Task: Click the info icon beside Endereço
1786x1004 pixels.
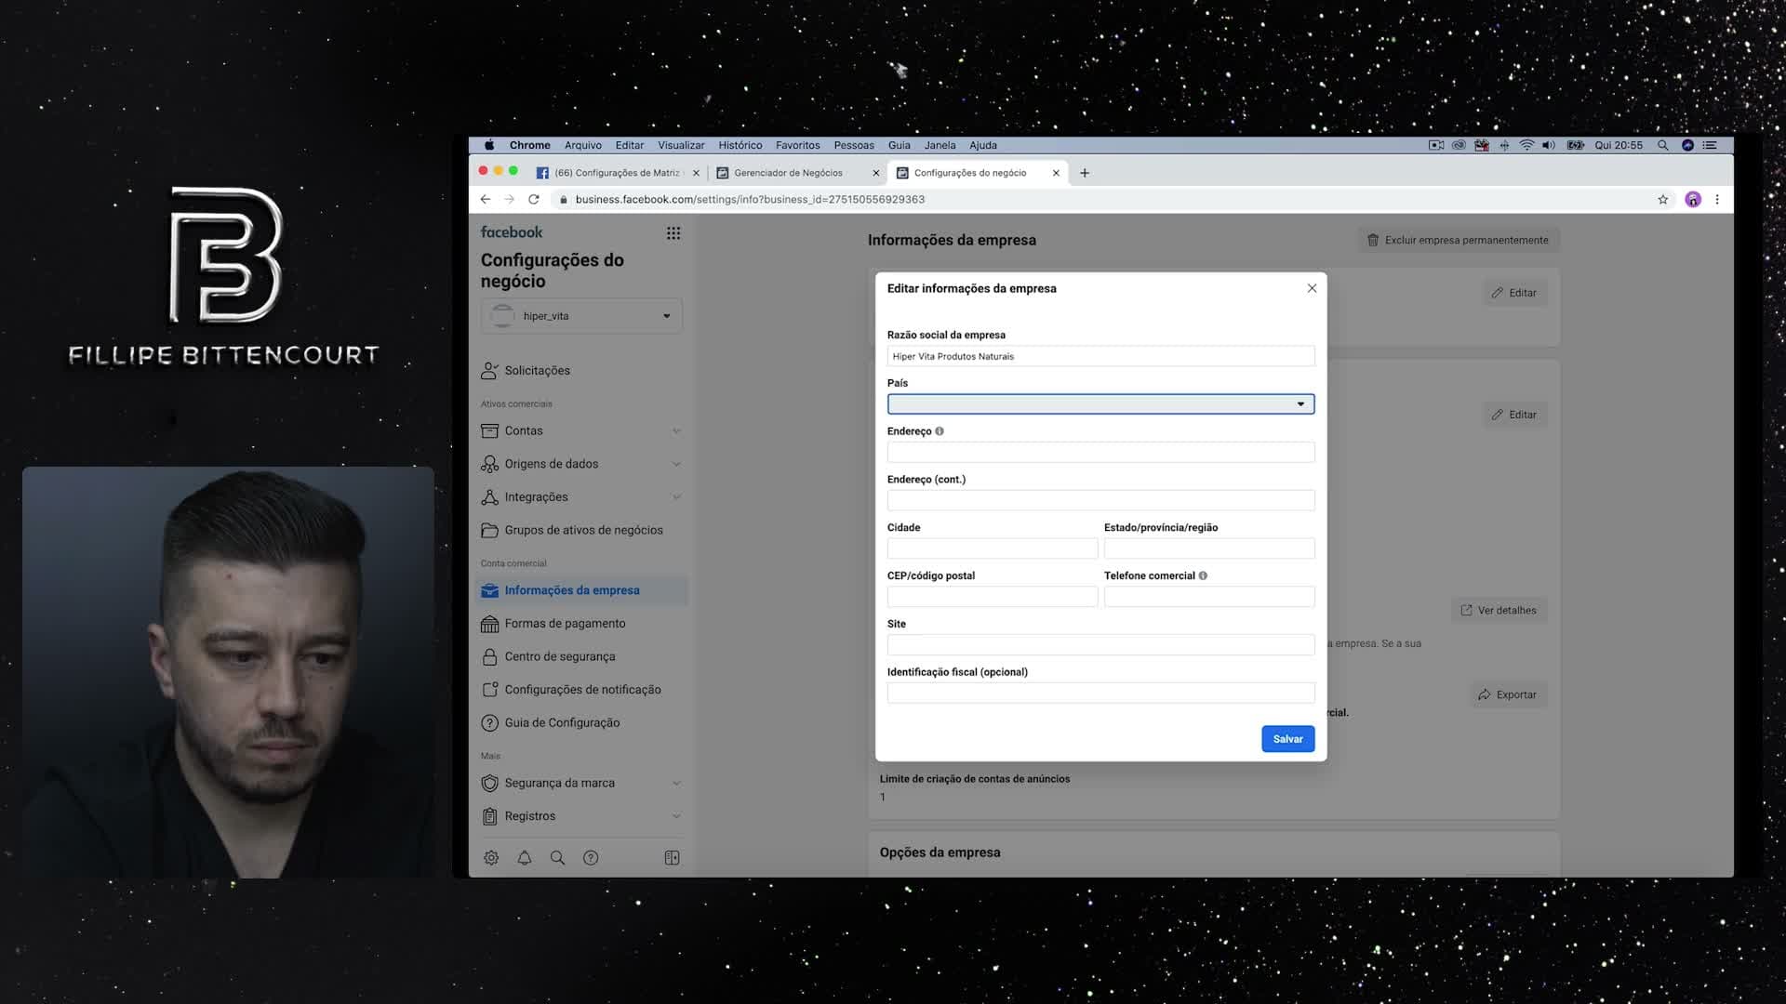Action: pos(940,431)
